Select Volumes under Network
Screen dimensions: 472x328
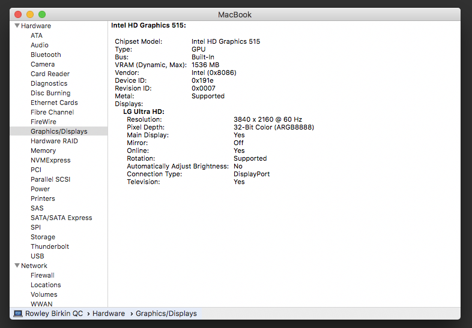[x=44, y=294]
